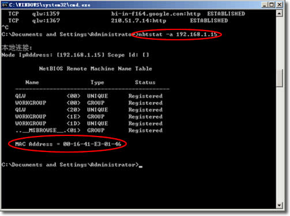Click the cmd.exe system menu icon
The width and height of the screenshot is (290, 216).
[x=5, y=5]
